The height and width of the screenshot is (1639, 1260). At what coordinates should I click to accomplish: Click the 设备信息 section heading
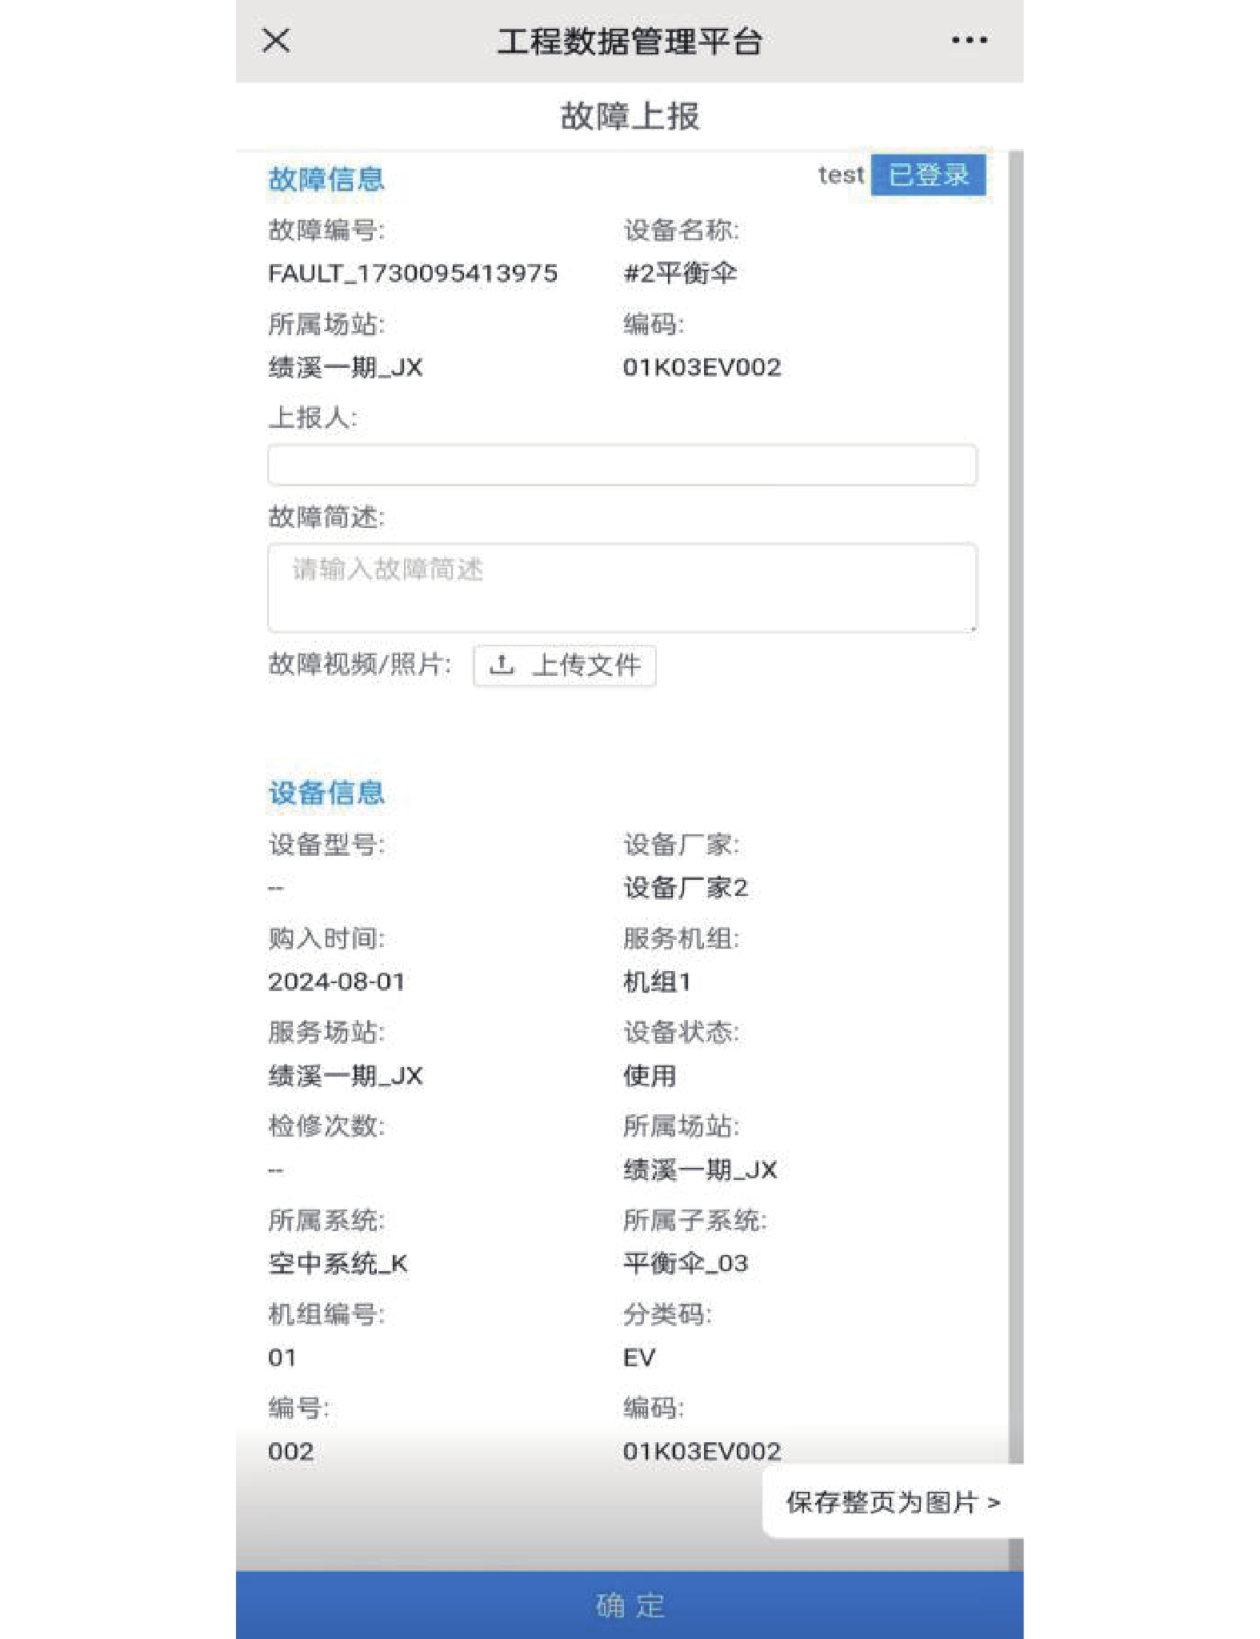tap(326, 793)
